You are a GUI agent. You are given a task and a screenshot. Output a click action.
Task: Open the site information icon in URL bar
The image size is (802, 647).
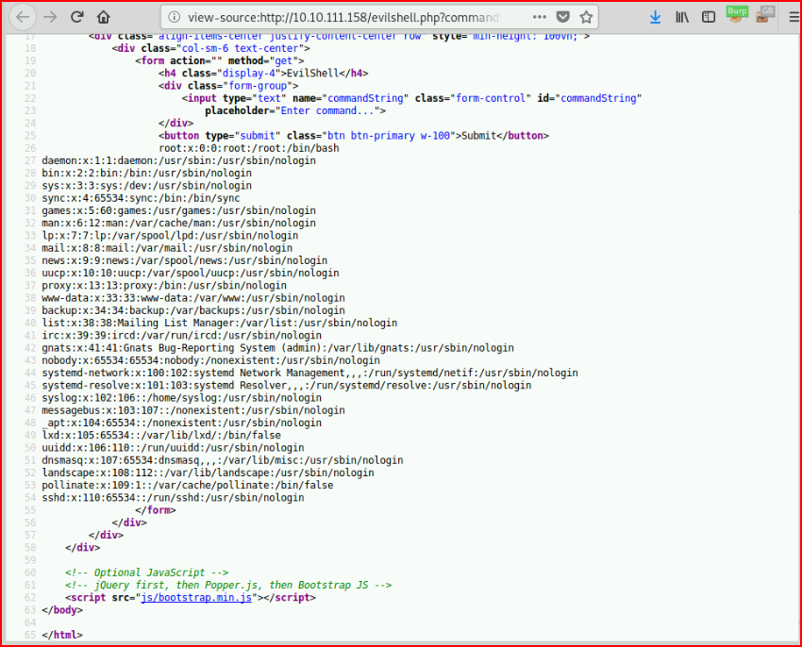pos(174,17)
